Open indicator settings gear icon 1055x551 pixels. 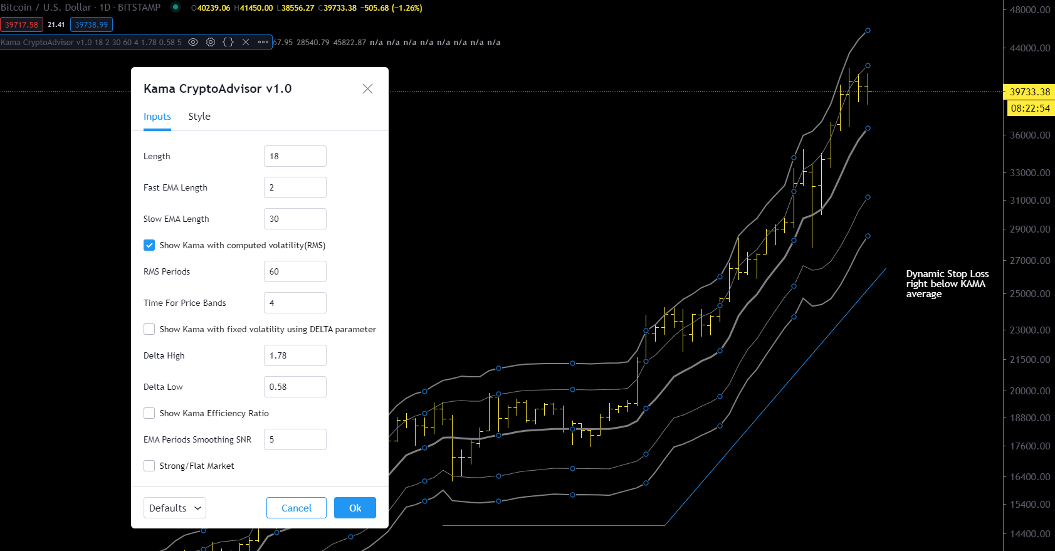click(211, 42)
